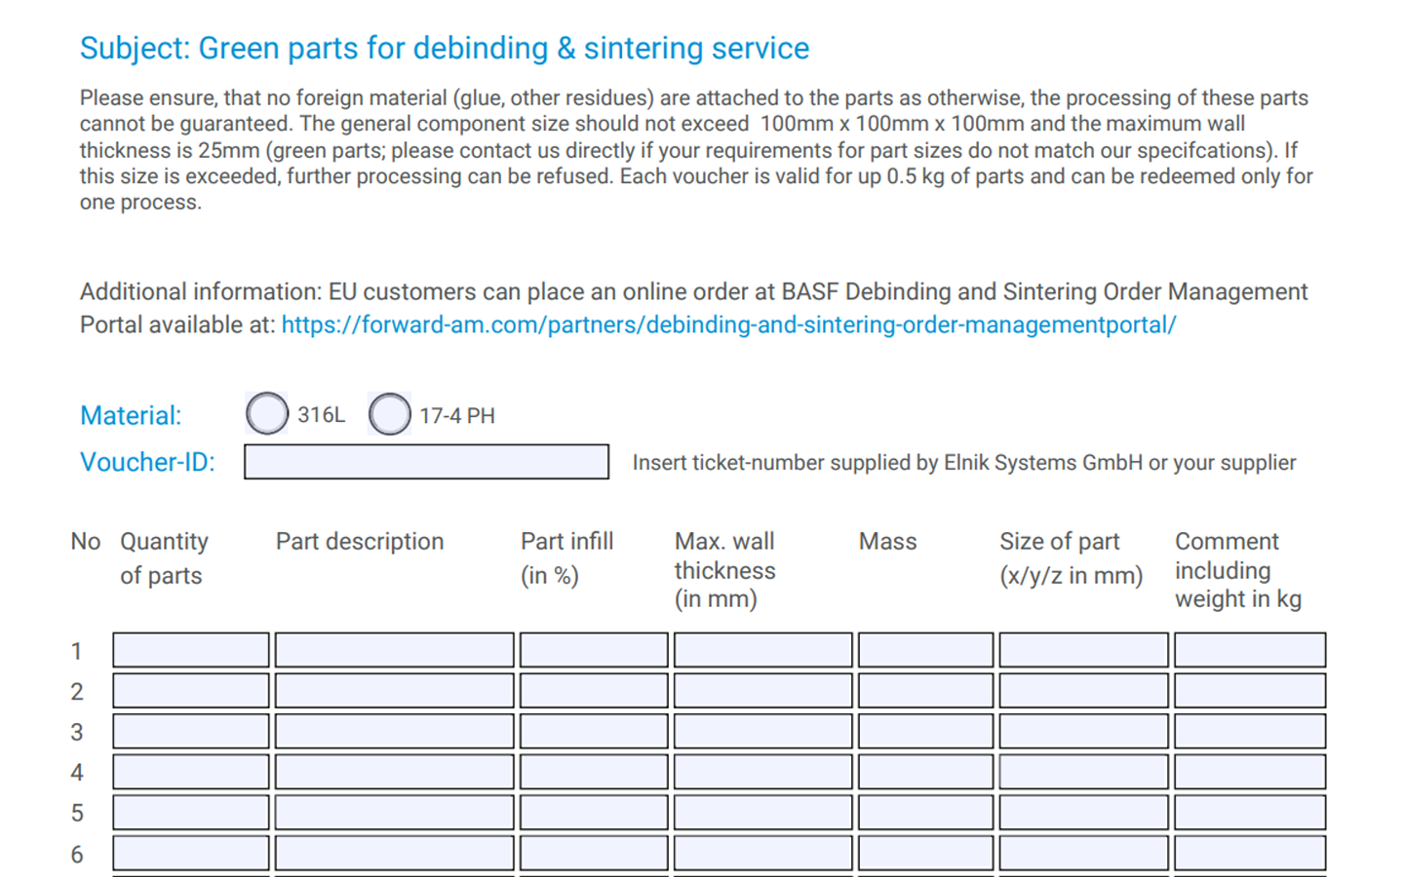Click row 1 Comment field

coord(1249,650)
